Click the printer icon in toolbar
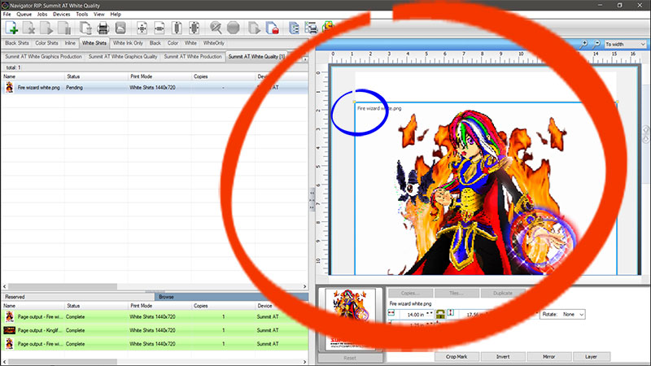The width and height of the screenshot is (651, 366). (x=103, y=28)
